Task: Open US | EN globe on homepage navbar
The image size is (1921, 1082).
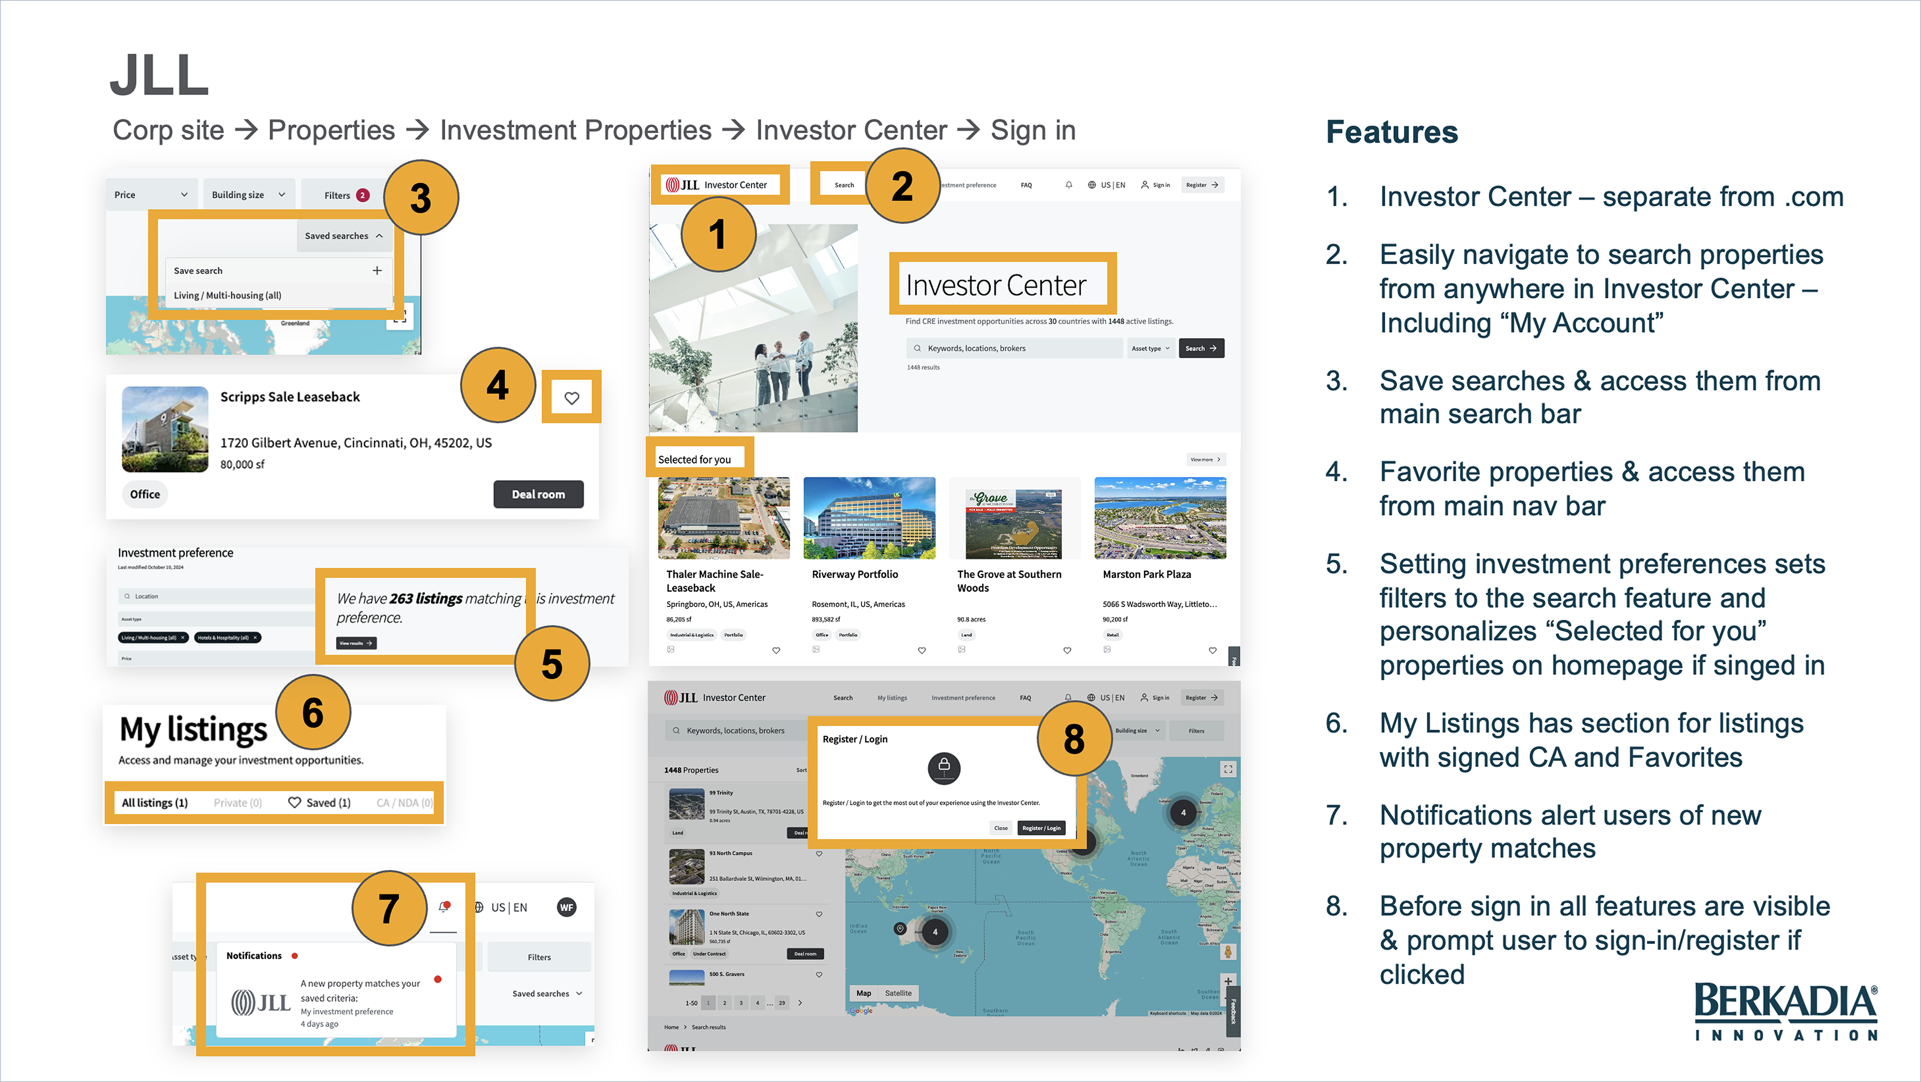Action: coord(1106,185)
